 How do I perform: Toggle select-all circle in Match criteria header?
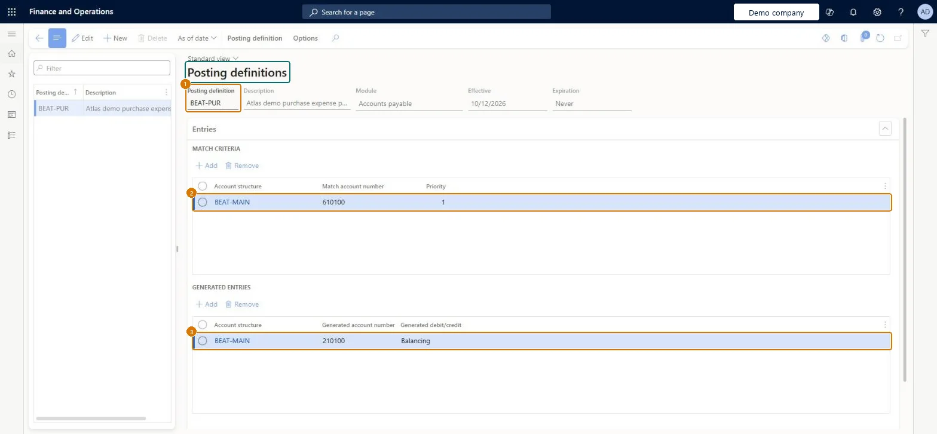point(203,186)
